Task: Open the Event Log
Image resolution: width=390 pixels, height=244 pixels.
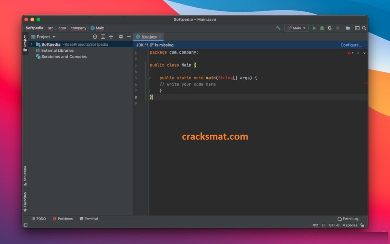Action: [348, 218]
